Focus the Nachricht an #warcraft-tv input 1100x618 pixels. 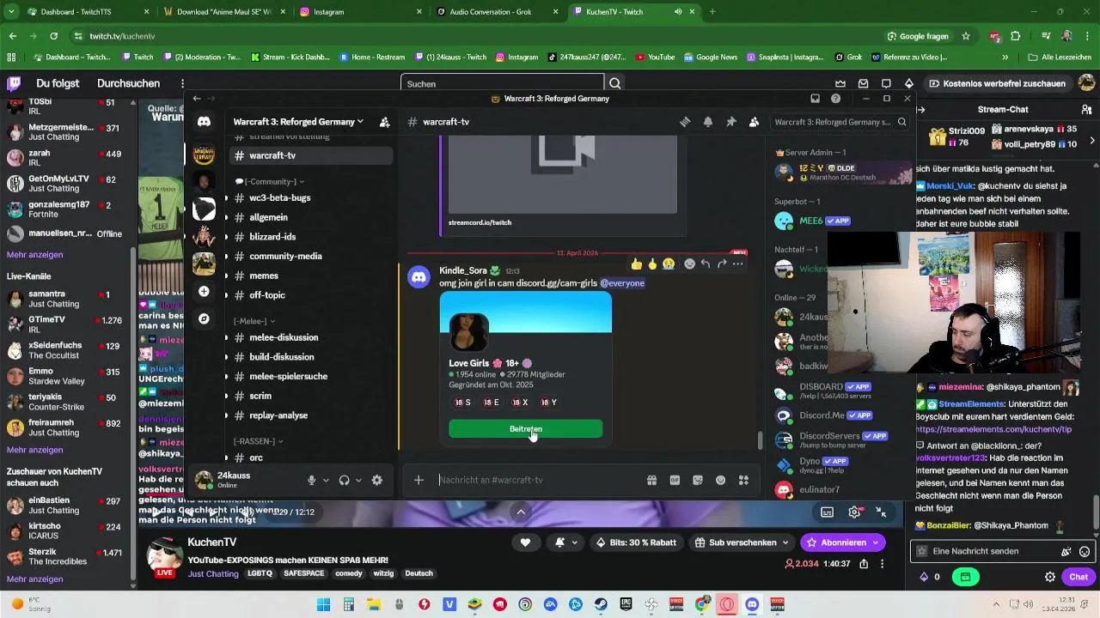(537, 480)
